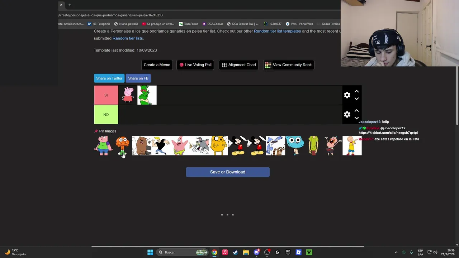Pick the orange Darwin fish image
The height and width of the screenshot is (258, 459).
tap(122, 145)
